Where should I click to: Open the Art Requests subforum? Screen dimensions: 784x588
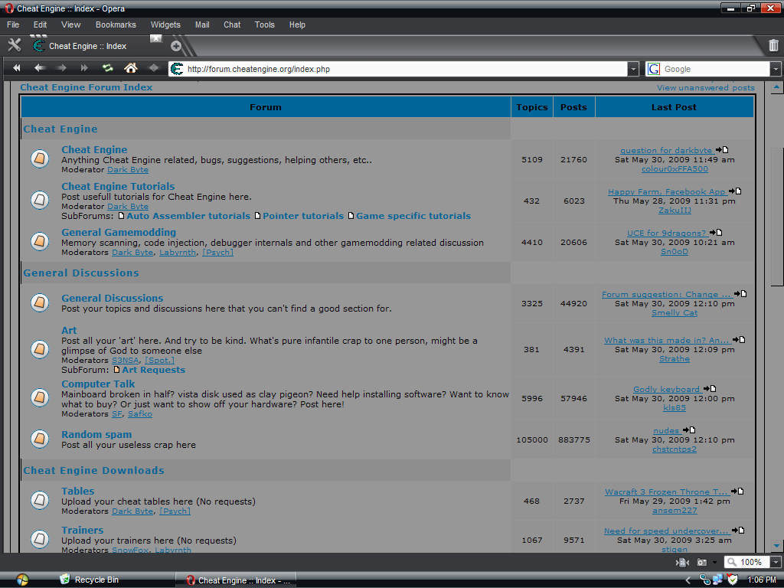153,370
